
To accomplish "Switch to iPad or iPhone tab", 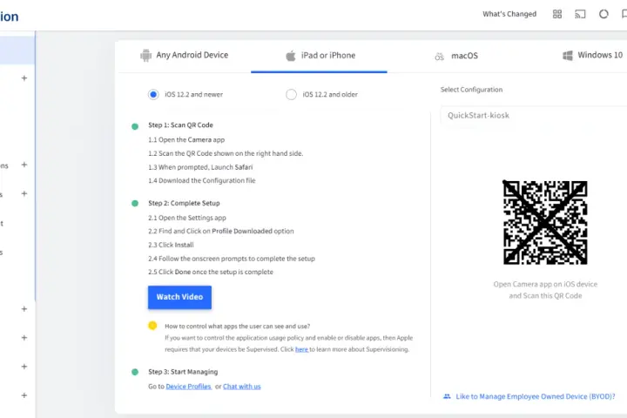I will (319, 56).
